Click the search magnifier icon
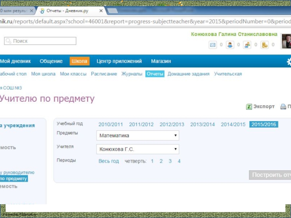291x218 pixels. tap(9, 41)
